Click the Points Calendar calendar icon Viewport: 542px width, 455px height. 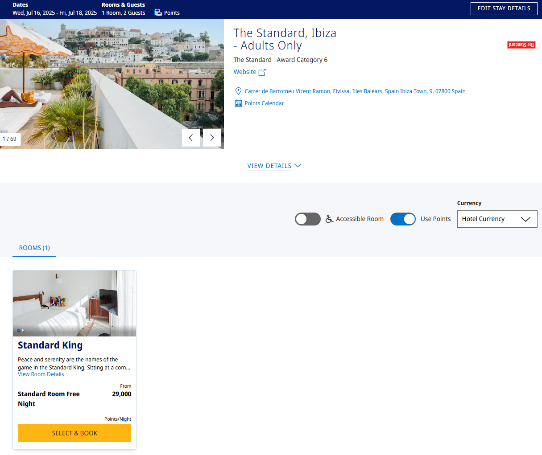pos(238,103)
